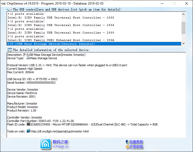The image size is (193, 152).
Task: Click Current Speed: High Speed text
Action: click(25, 69)
